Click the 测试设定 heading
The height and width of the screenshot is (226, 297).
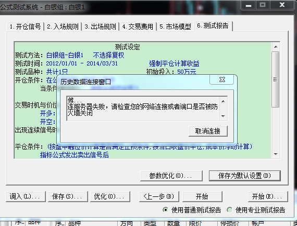click(127, 47)
